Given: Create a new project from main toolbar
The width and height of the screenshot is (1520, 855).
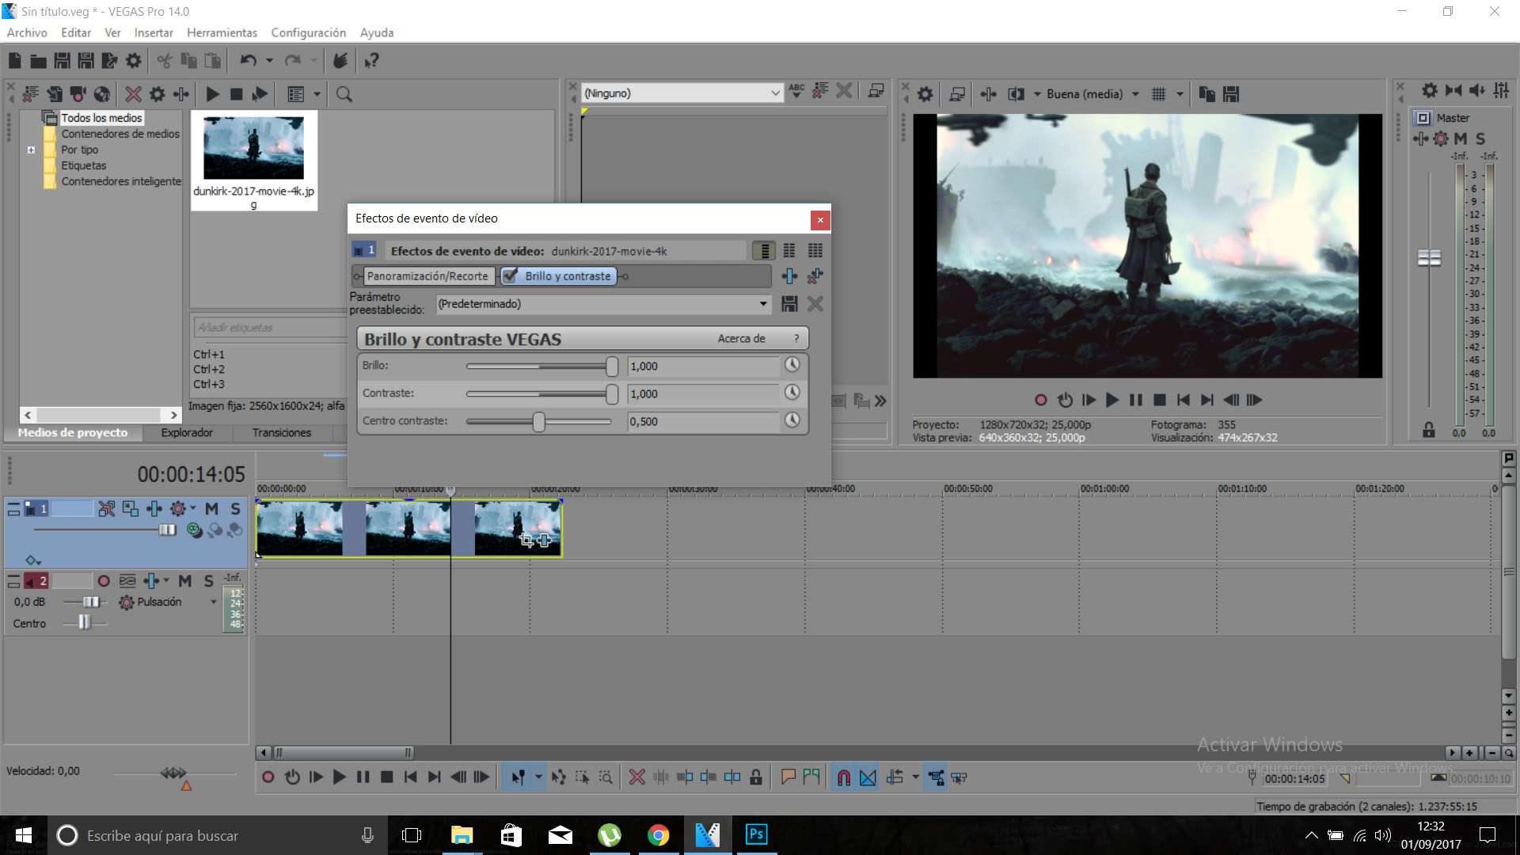Looking at the screenshot, I should click(x=14, y=60).
